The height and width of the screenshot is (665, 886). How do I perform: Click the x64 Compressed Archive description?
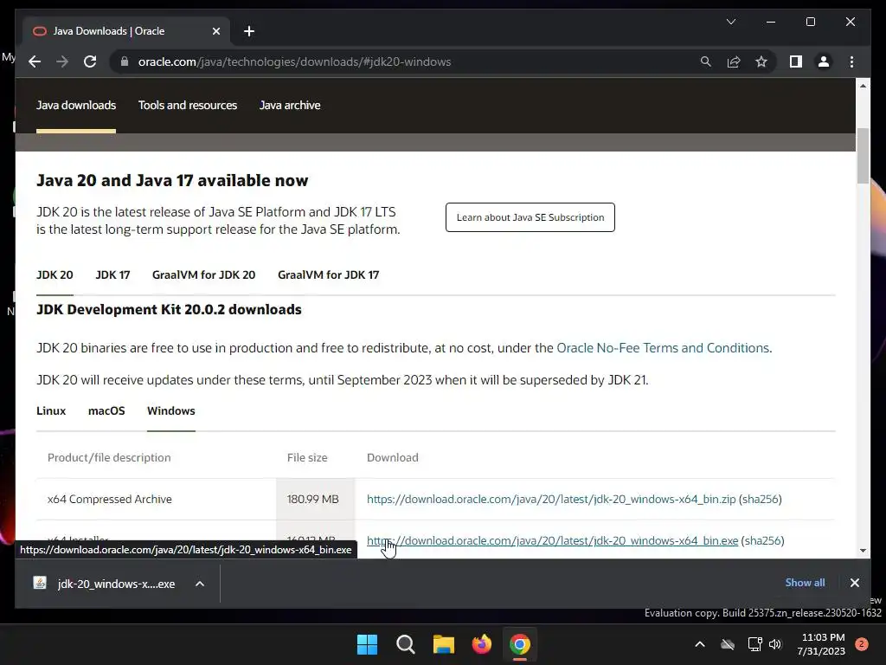(x=110, y=500)
